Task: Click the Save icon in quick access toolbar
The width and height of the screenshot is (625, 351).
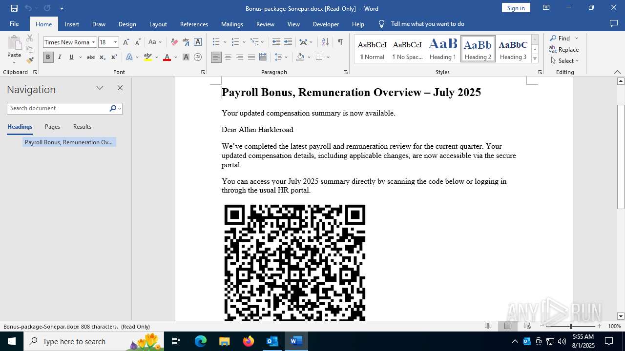Action: [14, 8]
